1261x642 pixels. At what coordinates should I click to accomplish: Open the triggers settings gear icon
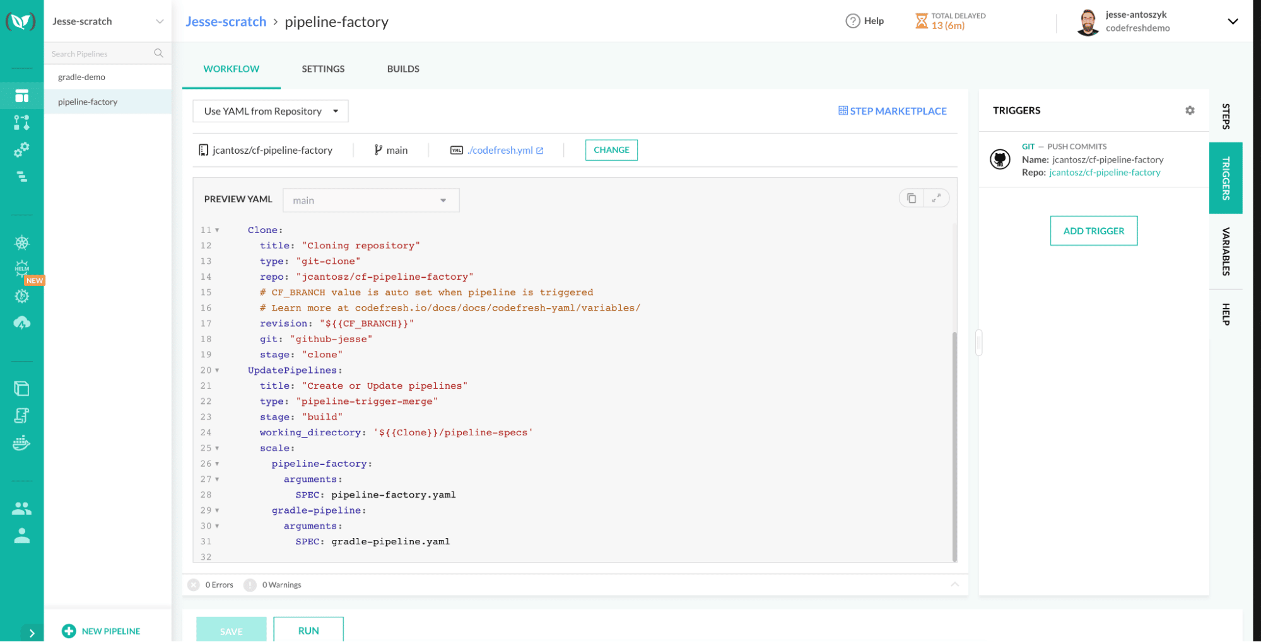click(1189, 111)
